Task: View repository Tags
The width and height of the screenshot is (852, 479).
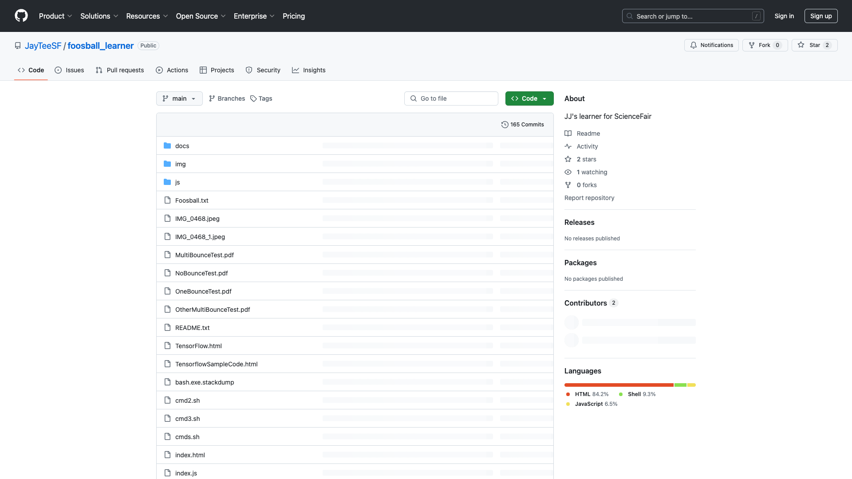Action: (261, 98)
